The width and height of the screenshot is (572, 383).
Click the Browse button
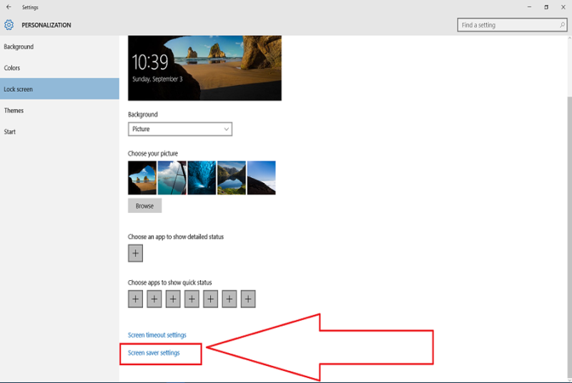tap(145, 206)
